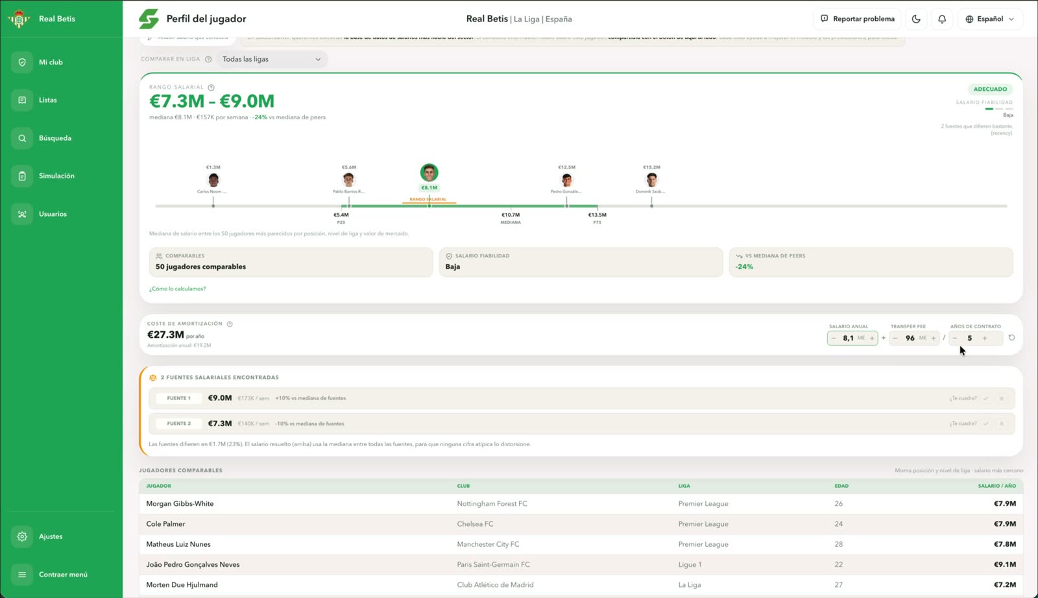Open the notifications bell
1038x598 pixels.
tap(942, 19)
